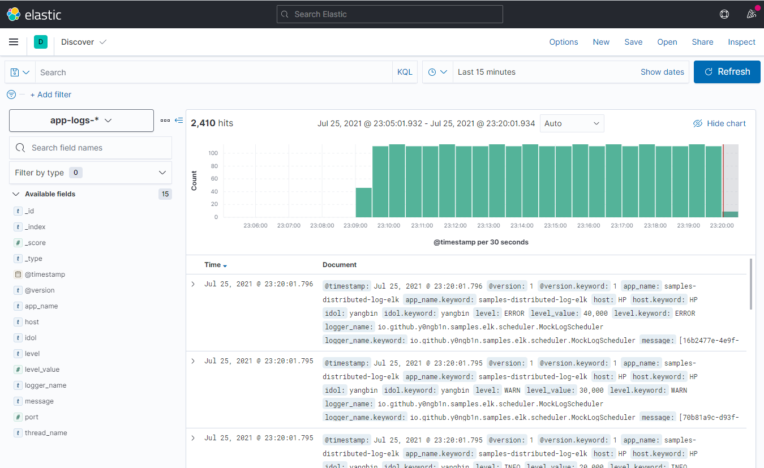The height and width of the screenshot is (468, 764).
Task: Open the Auto interval dropdown above the chart
Action: tap(572, 123)
